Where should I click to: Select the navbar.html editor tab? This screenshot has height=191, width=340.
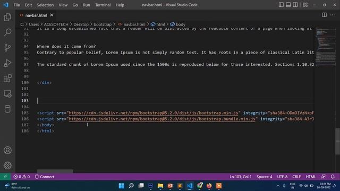(x=36, y=15)
